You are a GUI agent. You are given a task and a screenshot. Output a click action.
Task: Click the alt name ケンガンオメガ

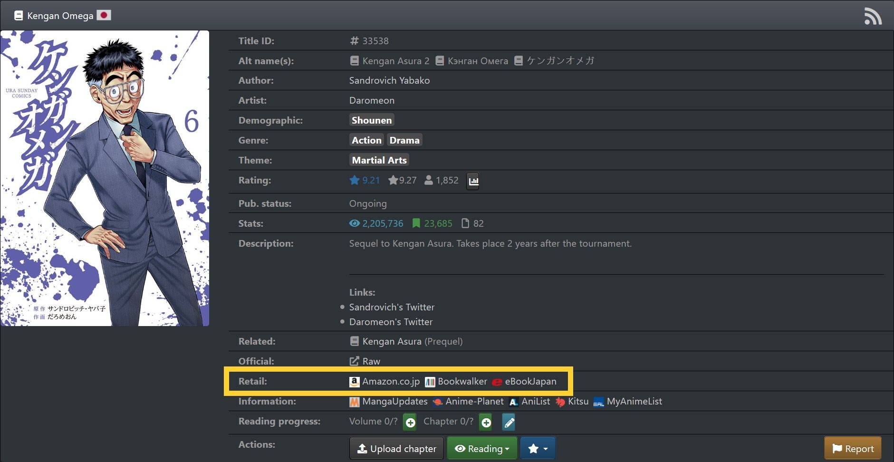point(560,61)
